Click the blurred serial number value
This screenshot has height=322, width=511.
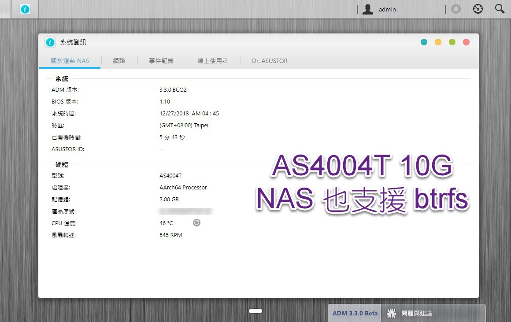click(185, 211)
